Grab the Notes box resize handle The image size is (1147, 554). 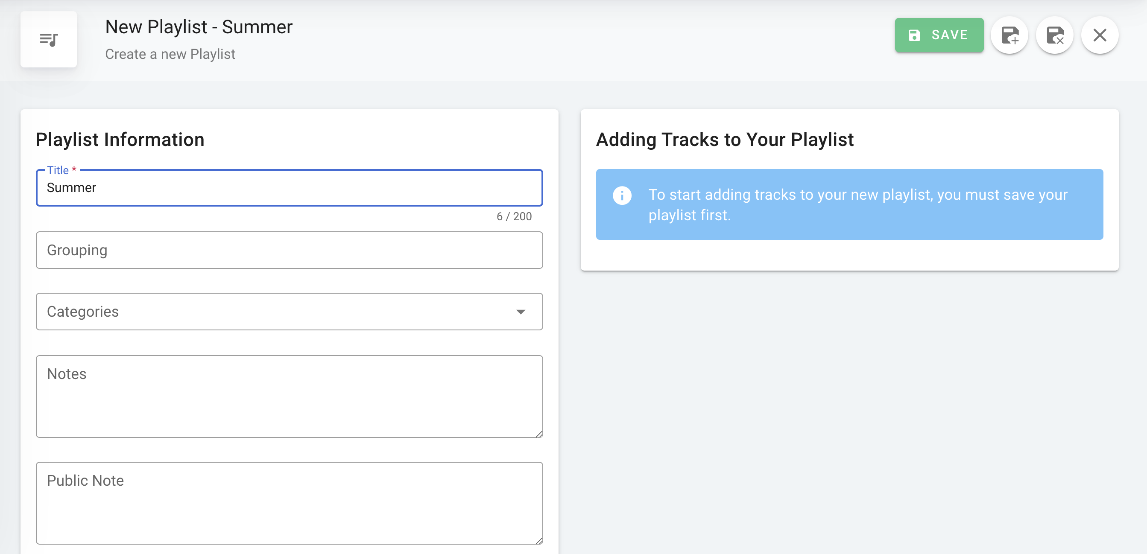(x=539, y=434)
